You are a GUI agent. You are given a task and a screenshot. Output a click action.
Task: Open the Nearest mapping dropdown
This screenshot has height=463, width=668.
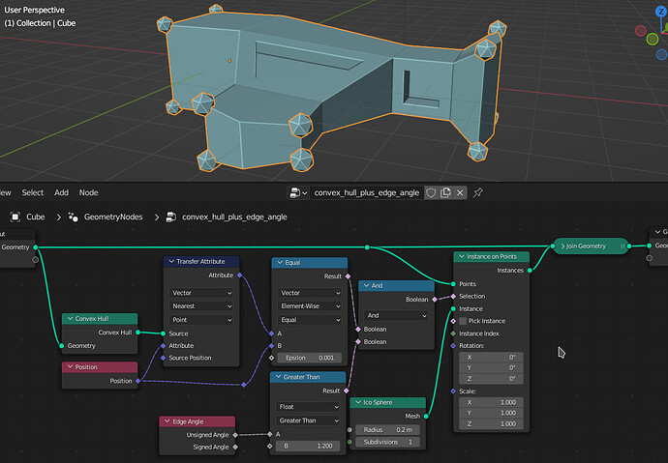[201, 306]
